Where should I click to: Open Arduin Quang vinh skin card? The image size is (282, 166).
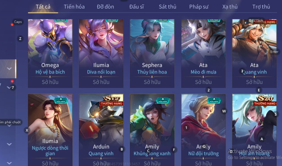pos(101,130)
